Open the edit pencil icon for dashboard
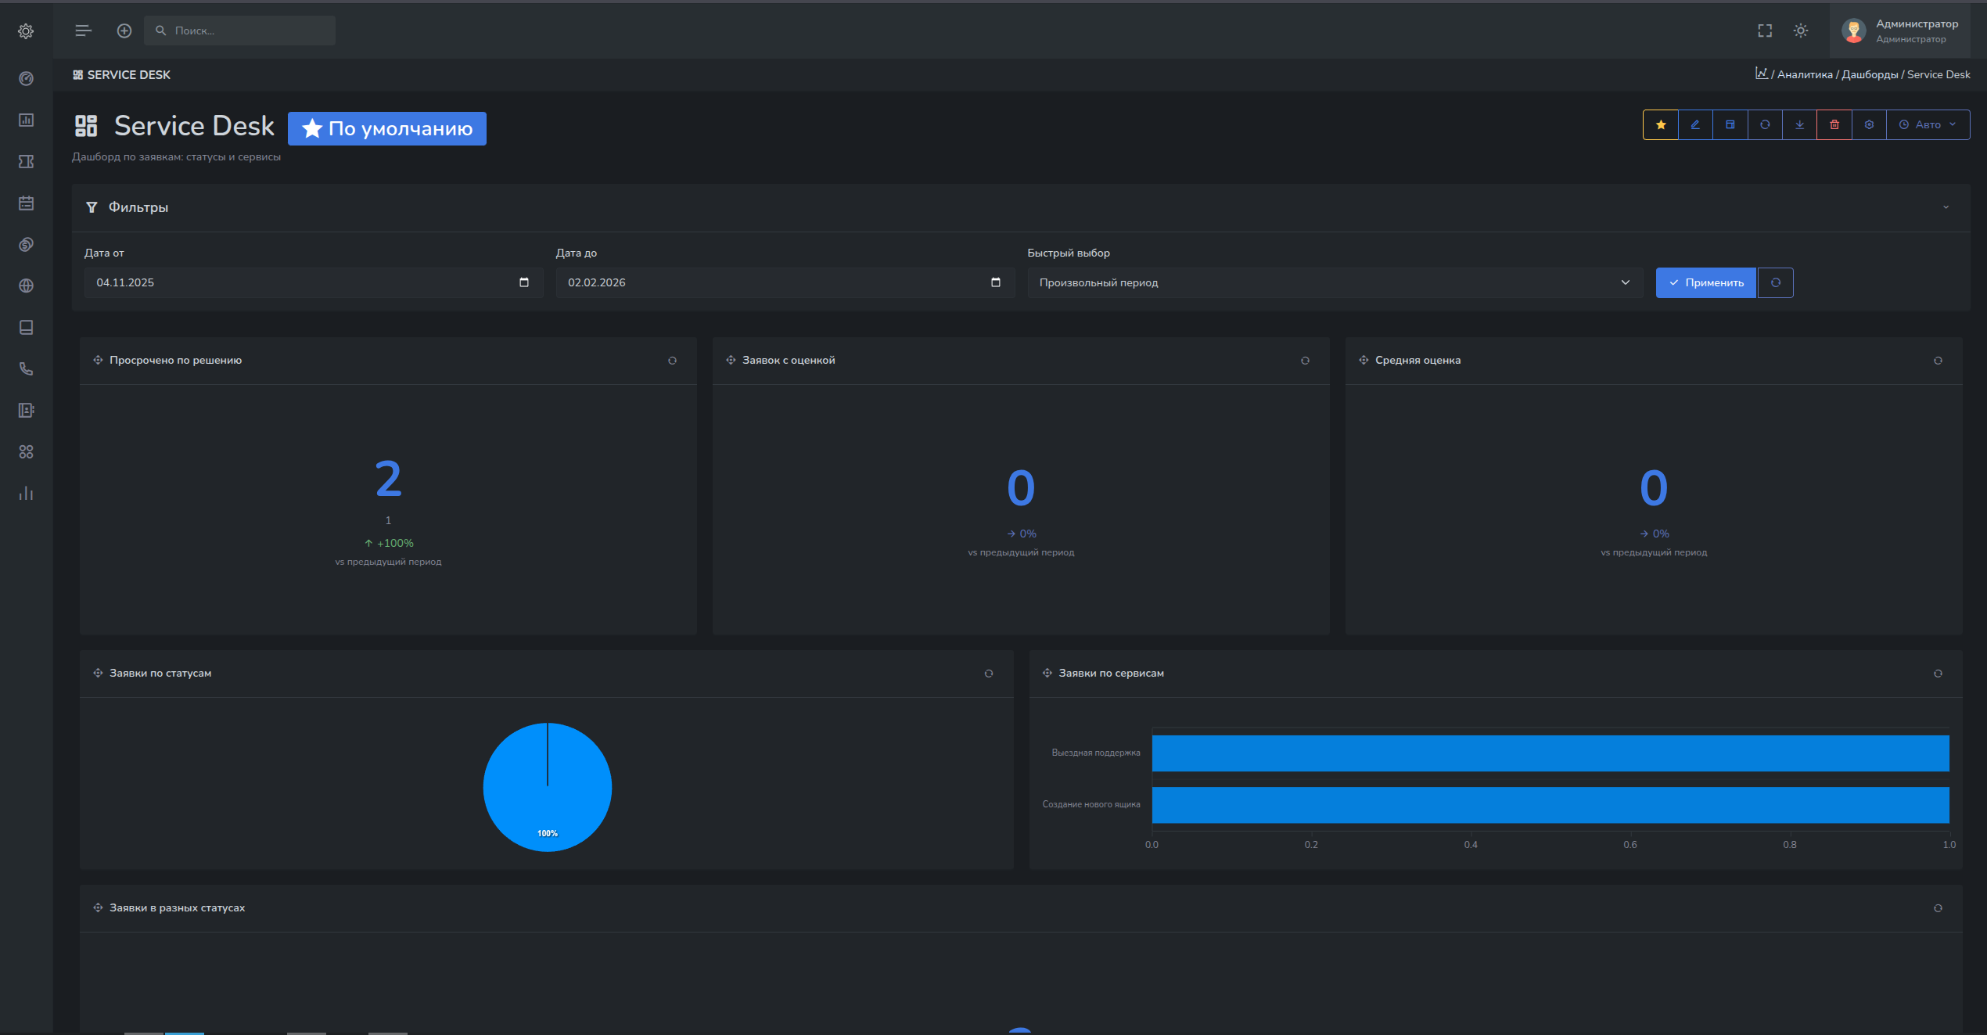 click(1695, 125)
